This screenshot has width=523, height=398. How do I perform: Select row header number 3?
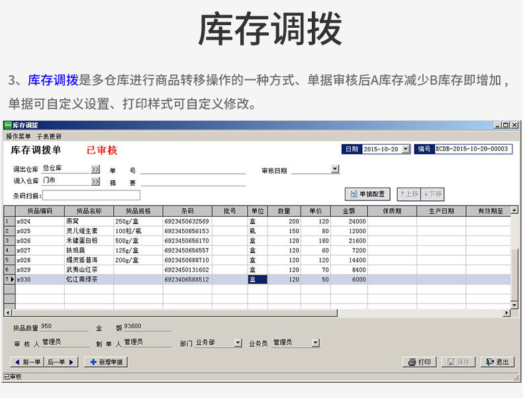pos(9,241)
